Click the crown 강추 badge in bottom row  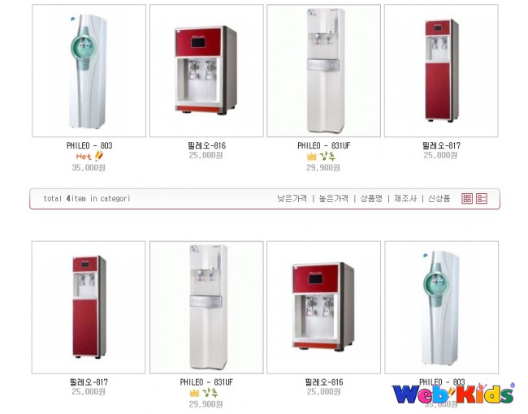[x=204, y=393]
